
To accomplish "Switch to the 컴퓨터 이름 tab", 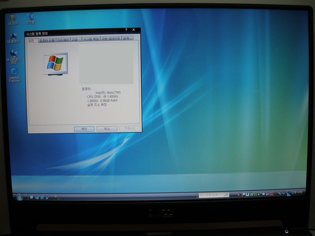I will tap(47, 40).
